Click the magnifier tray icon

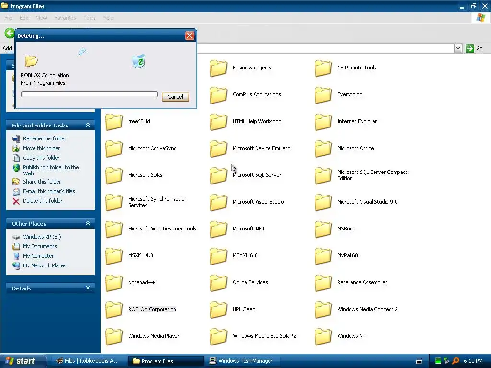[x=456, y=361]
